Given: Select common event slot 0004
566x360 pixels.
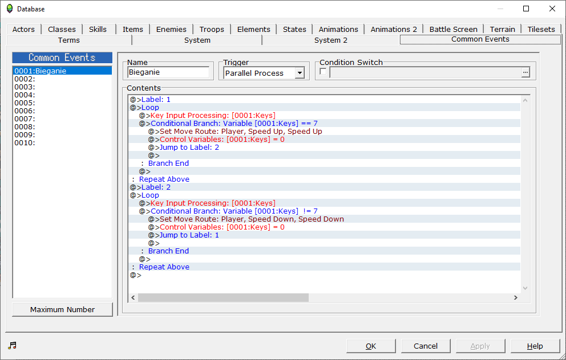Looking at the screenshot, I should click(x=62, y=95).
